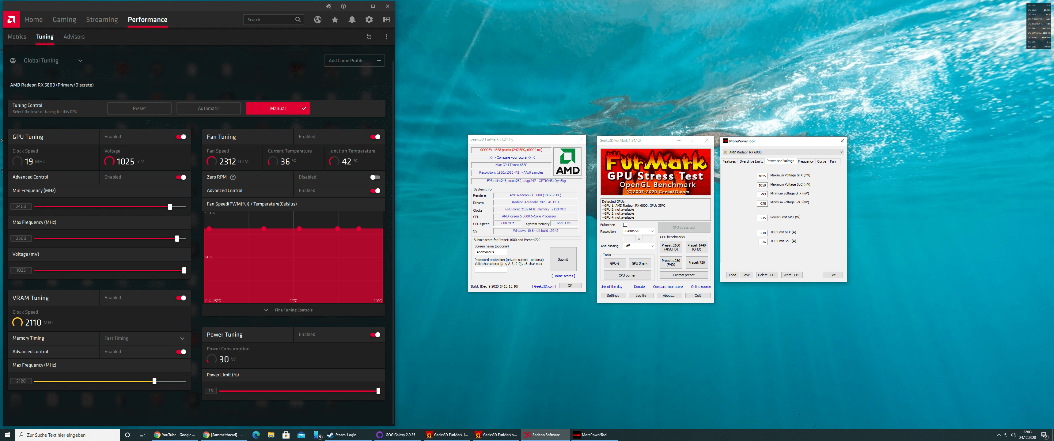
Task: Open MorePowerTool GPU selection dropdown
Action: pyautogui.click(x=783, y=152)
